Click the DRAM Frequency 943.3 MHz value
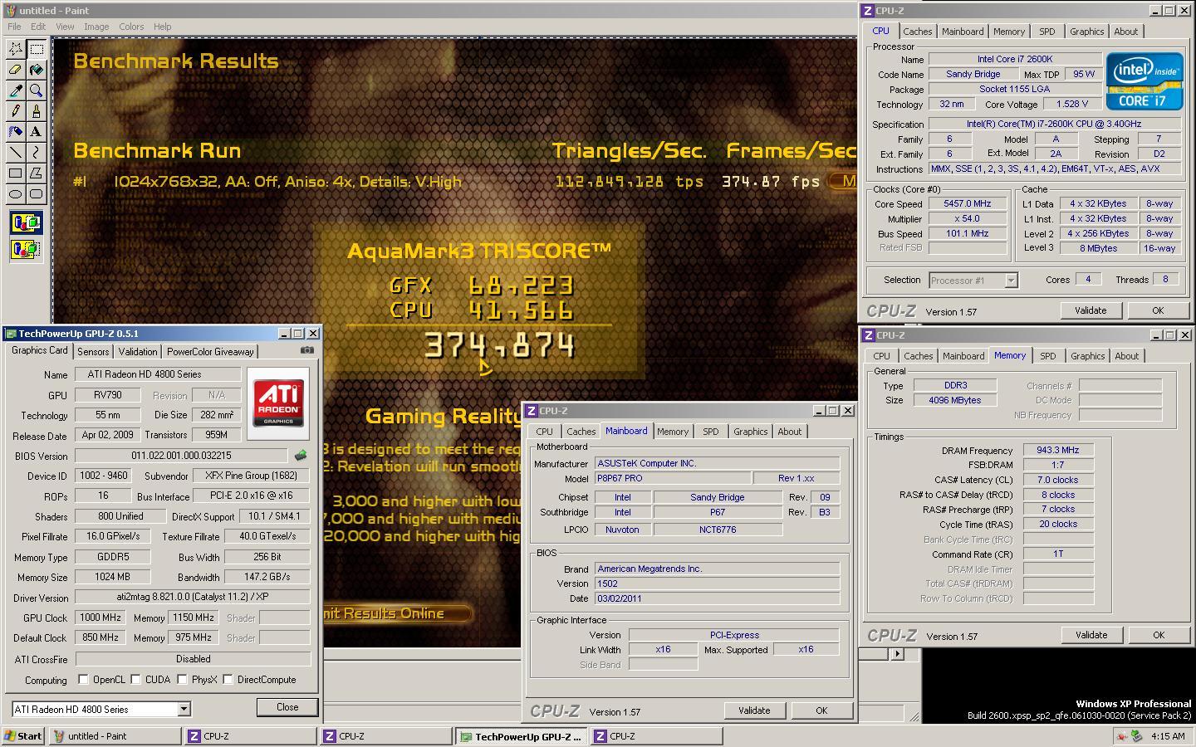1196x747 pixels. [1058, 451]
